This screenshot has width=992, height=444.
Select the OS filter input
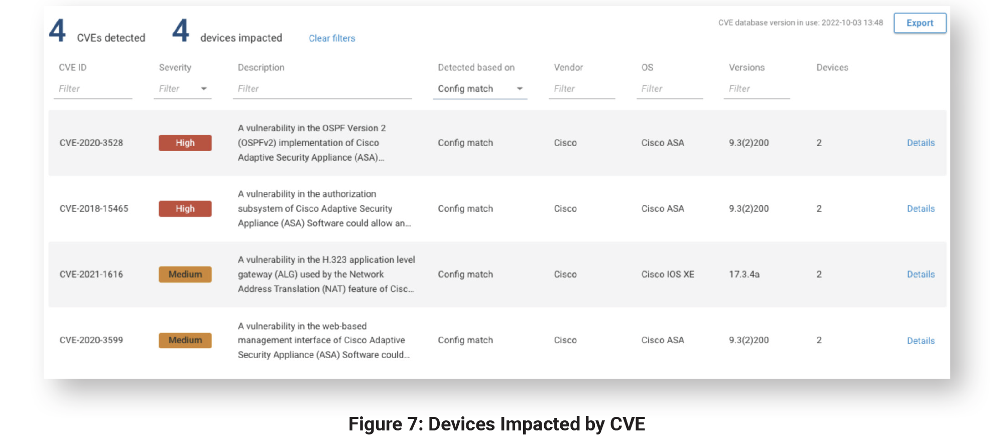point(669,89)
